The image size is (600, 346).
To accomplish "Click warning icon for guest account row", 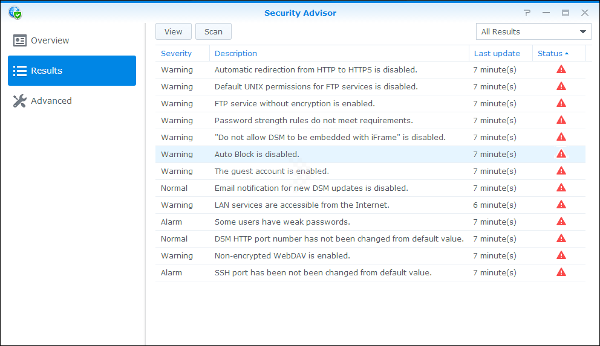I will pos(561,171).
